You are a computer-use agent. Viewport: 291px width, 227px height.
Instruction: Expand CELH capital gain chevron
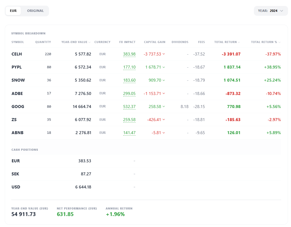[x=164, y=54]
